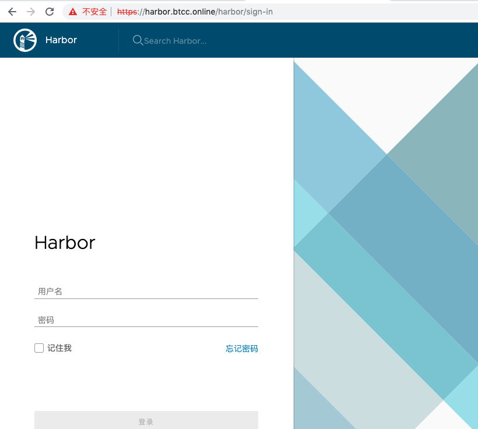
Task: Click the 不安全 security label
Action: point(94,12)
